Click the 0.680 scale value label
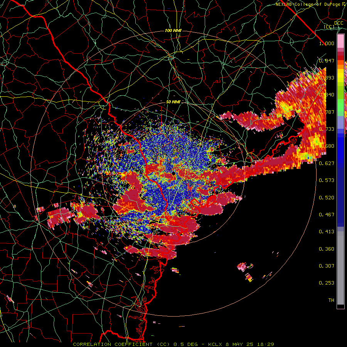This screenshot has height=347, width=347. 327,146
